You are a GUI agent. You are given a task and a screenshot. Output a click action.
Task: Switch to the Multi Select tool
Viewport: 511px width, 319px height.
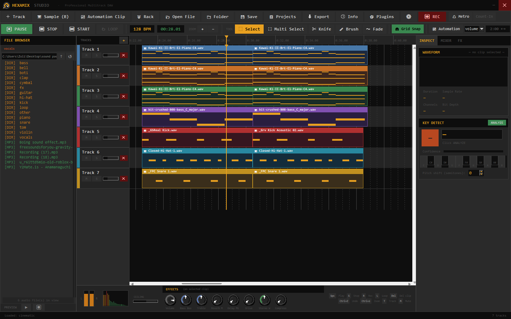click(x=286, y=29)
